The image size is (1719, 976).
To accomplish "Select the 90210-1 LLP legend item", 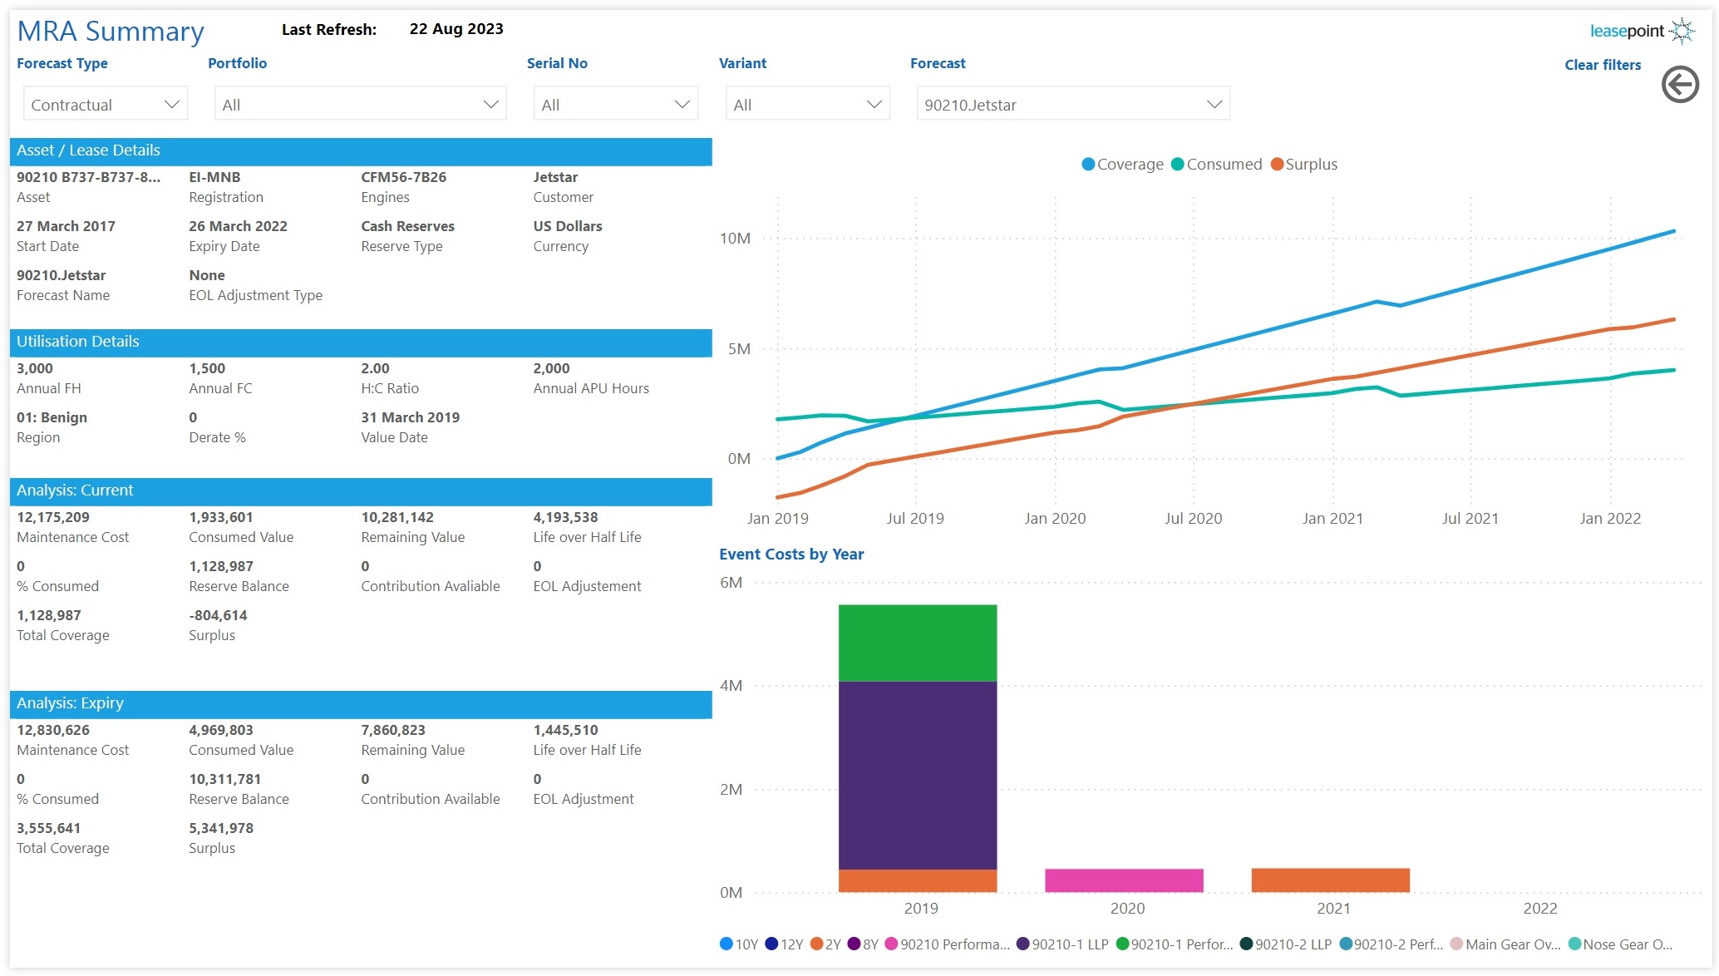I will (x=1062, y=944).
